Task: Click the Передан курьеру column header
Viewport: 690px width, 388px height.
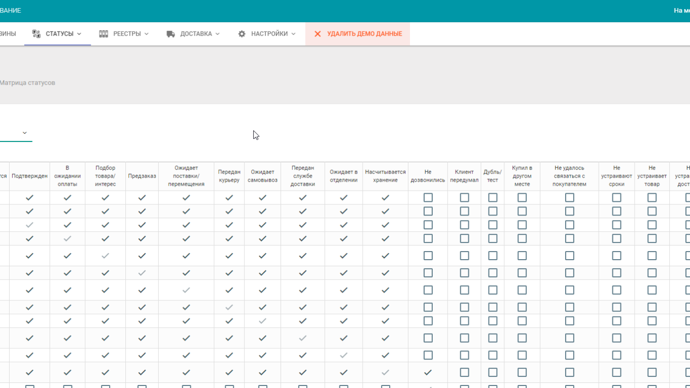Action: [x=229, y=175]
